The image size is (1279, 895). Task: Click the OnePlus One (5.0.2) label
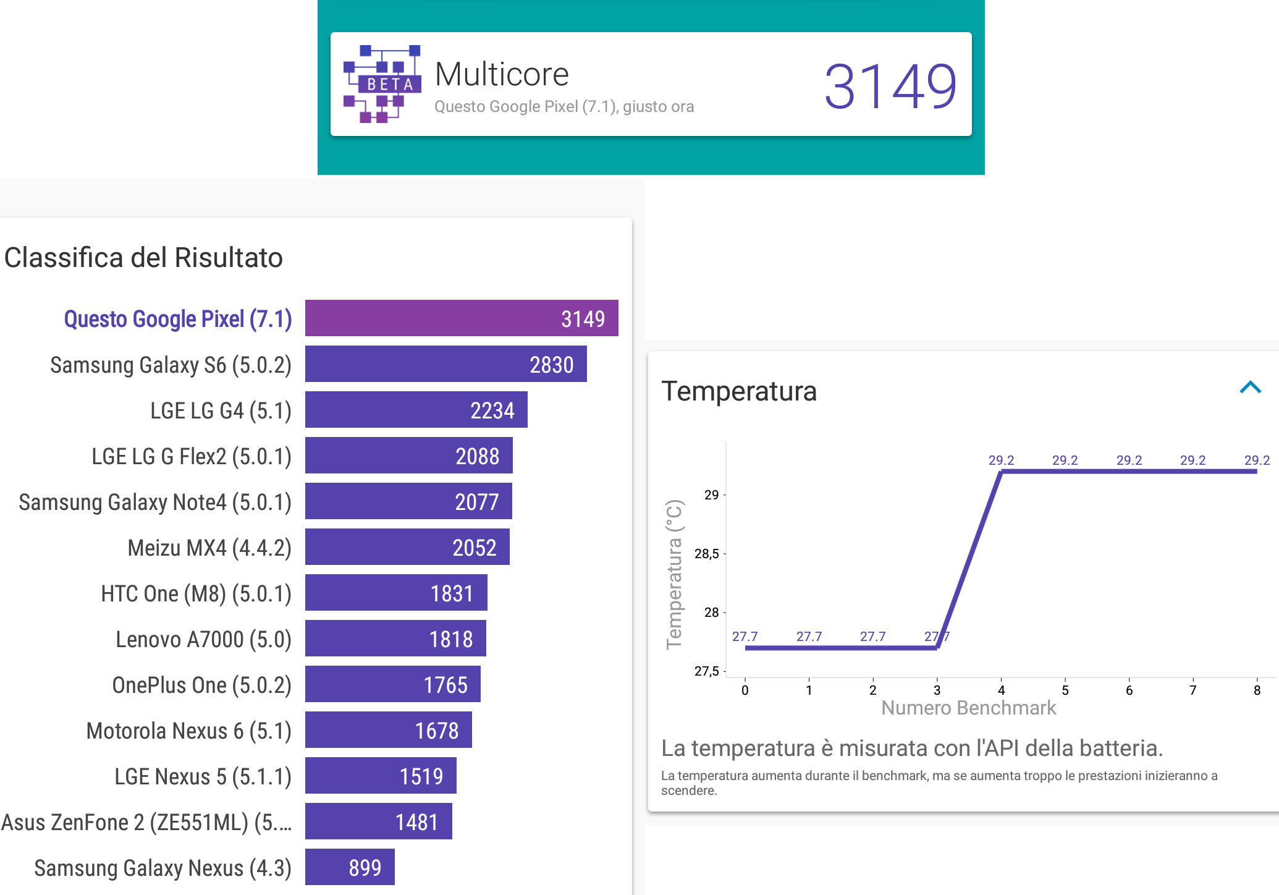click(x=201, y=685)
